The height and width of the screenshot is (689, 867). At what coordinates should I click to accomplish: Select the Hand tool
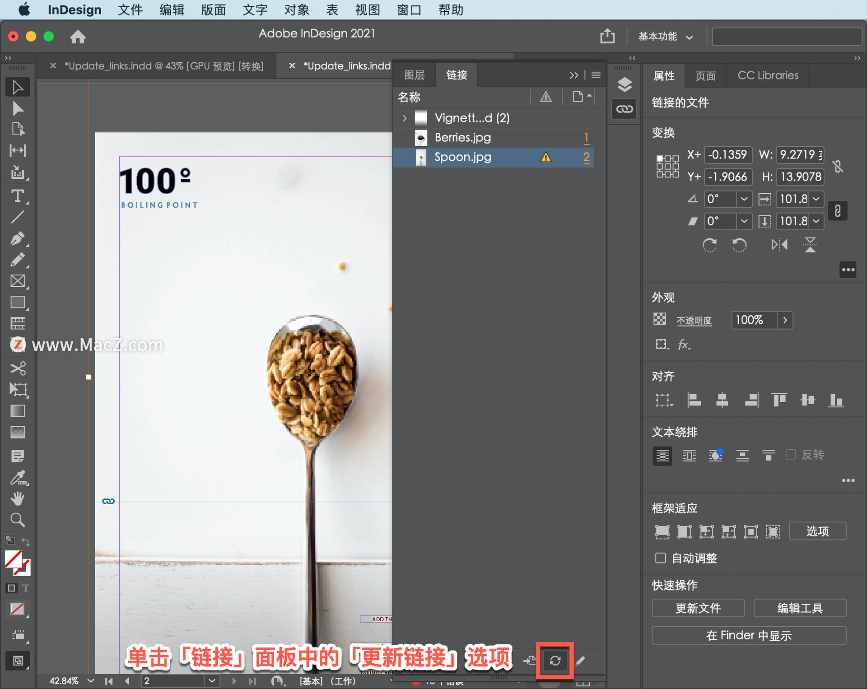point(17,498)
